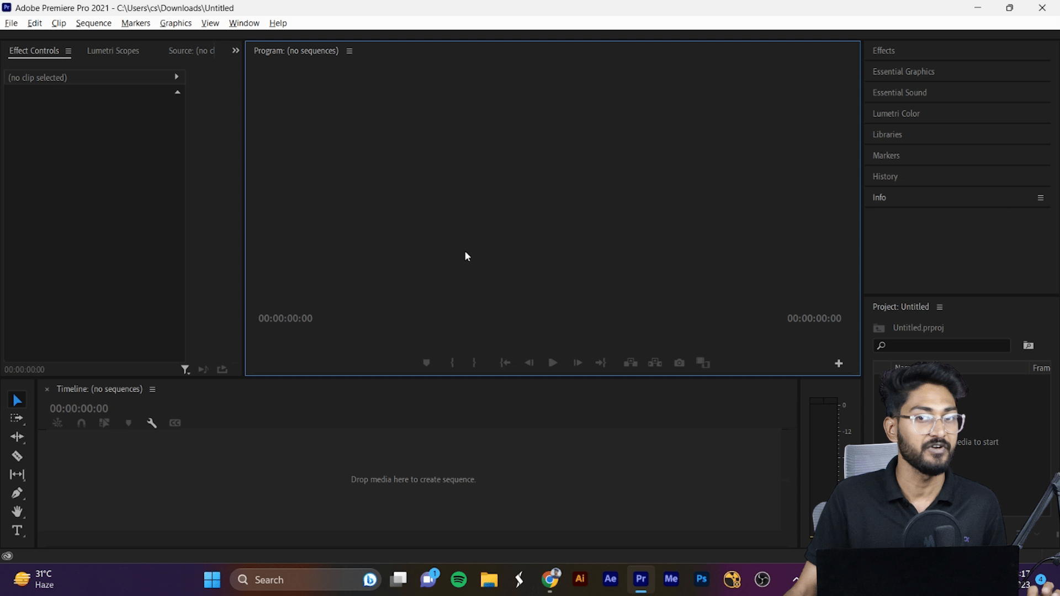Select the Type tool
1060x596 pixels.
click(x=17, y=530)
